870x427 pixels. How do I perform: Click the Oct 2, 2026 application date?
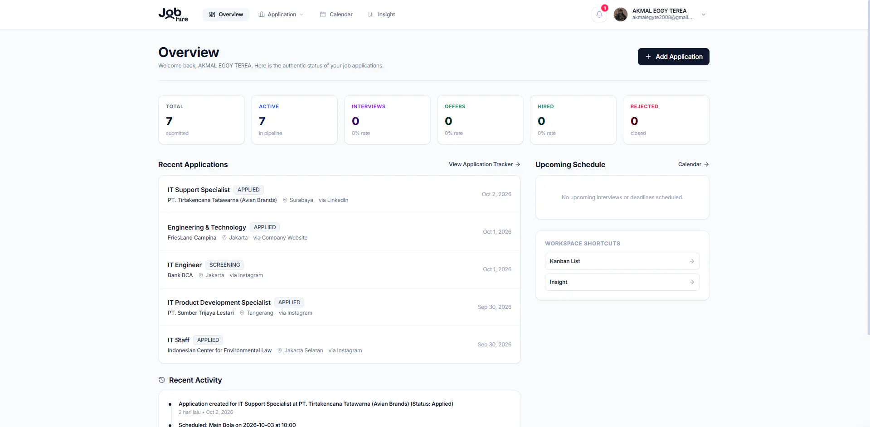pyautogui.click(x=496, y=194)
